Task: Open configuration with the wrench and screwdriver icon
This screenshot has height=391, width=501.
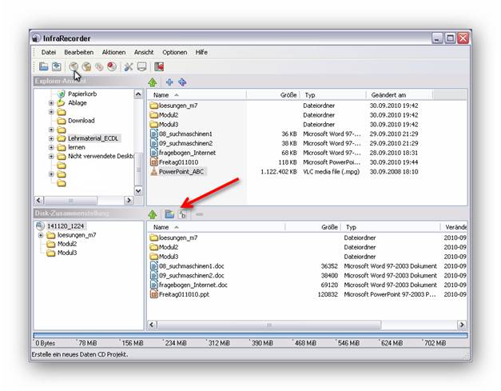Action: (x=129, y=66)
